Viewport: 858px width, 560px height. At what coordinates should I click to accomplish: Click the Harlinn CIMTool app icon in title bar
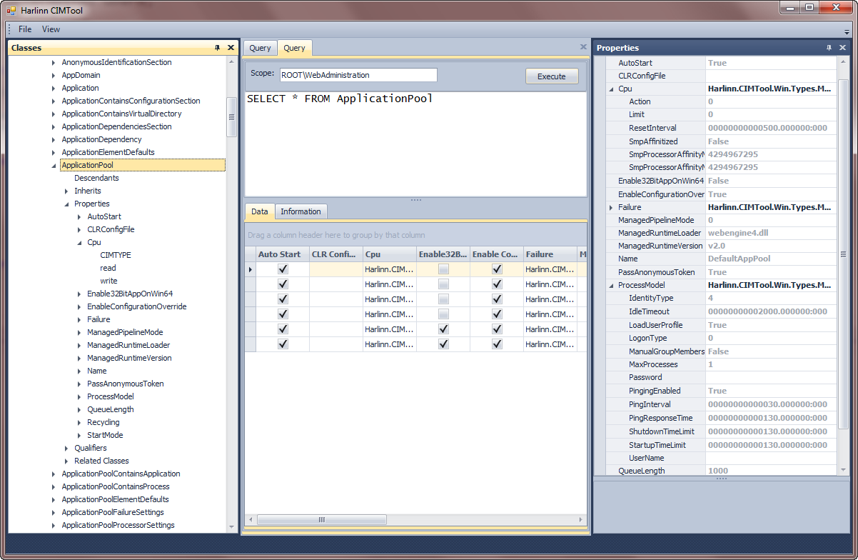11,11
